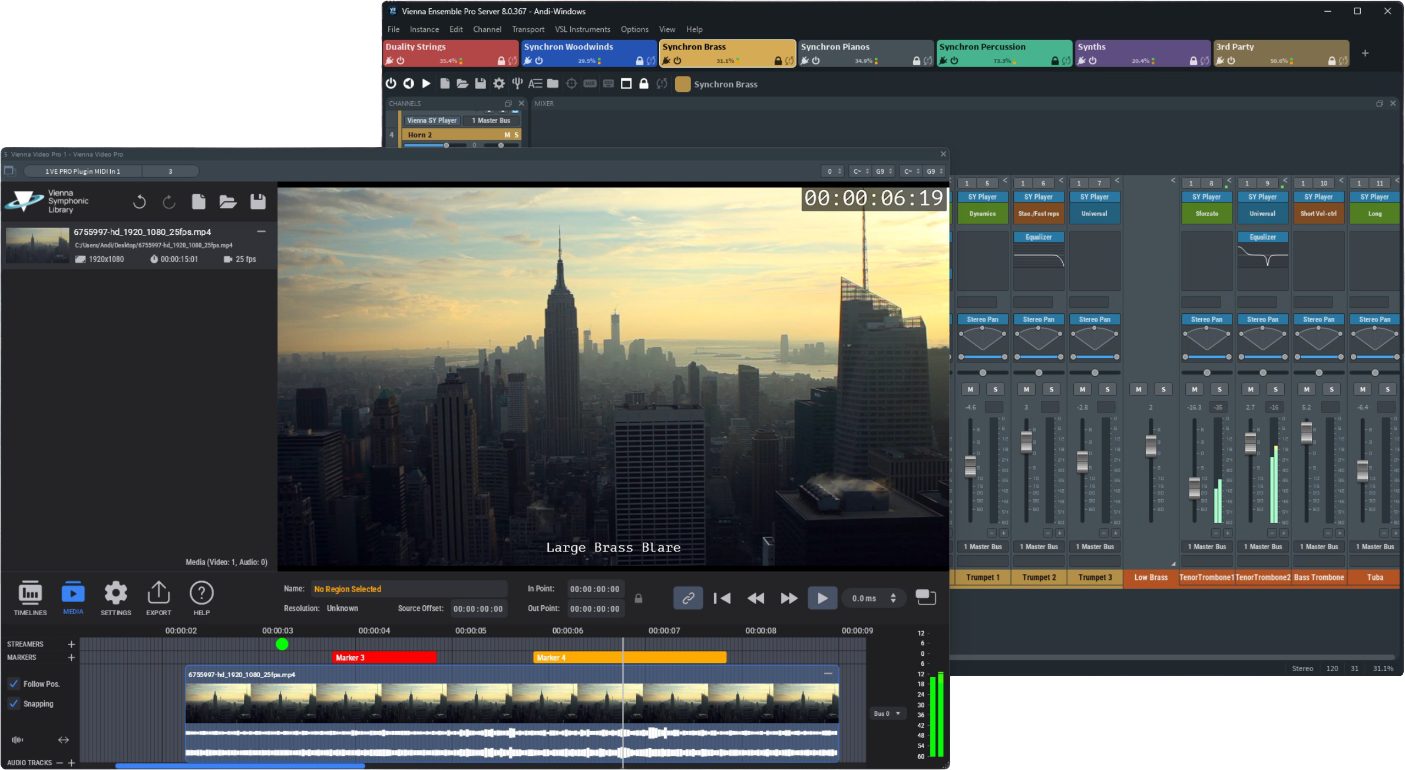Adjust the 0.0 ms delay stepper arrows
This screenshot has height=770, width=1405.
(893, 598)
